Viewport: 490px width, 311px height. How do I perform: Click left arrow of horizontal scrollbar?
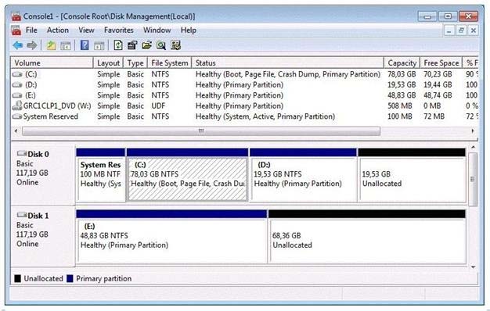tap(16, 131)
